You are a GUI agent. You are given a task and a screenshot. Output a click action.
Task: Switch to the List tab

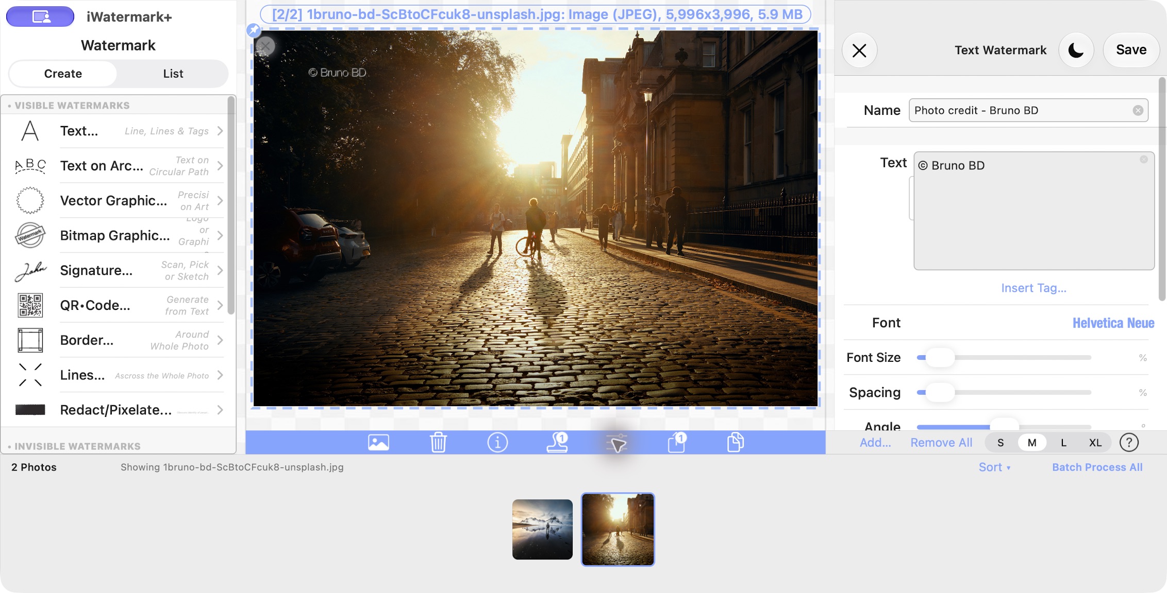pyautogui.click(x=173, y=74)
